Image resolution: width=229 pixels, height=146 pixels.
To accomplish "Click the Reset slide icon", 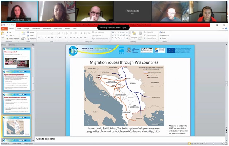I will point(31,35).
